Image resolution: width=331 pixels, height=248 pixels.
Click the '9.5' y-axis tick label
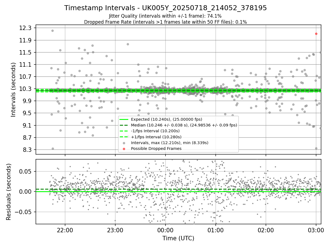(x=27, y=113)
